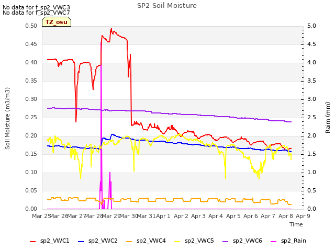This screenshot has width=335, height=251.
Task: Click the Apr 3 x-axis tick label
Action: coord(198,216)
